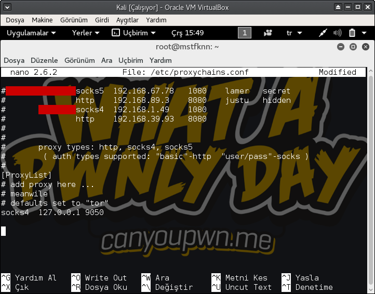Open the terminal's Ara menu

coord(106,60)
